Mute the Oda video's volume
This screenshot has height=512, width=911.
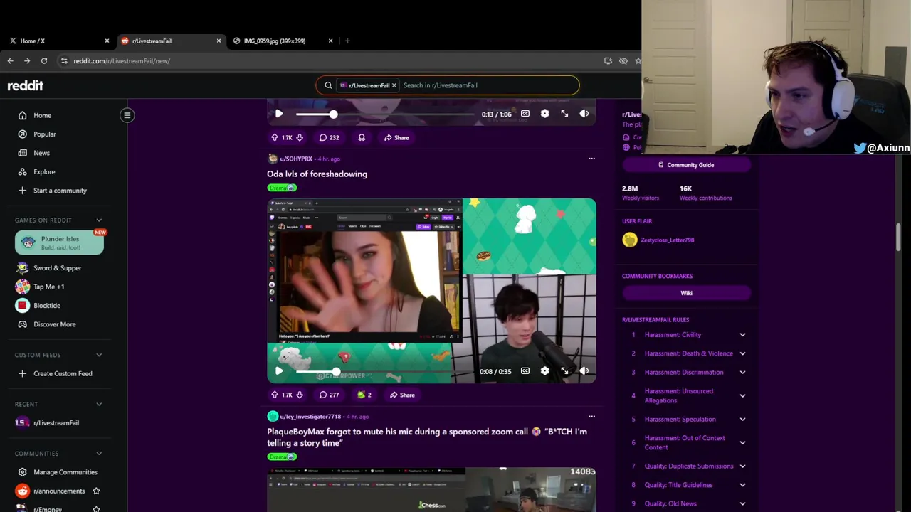584,370
